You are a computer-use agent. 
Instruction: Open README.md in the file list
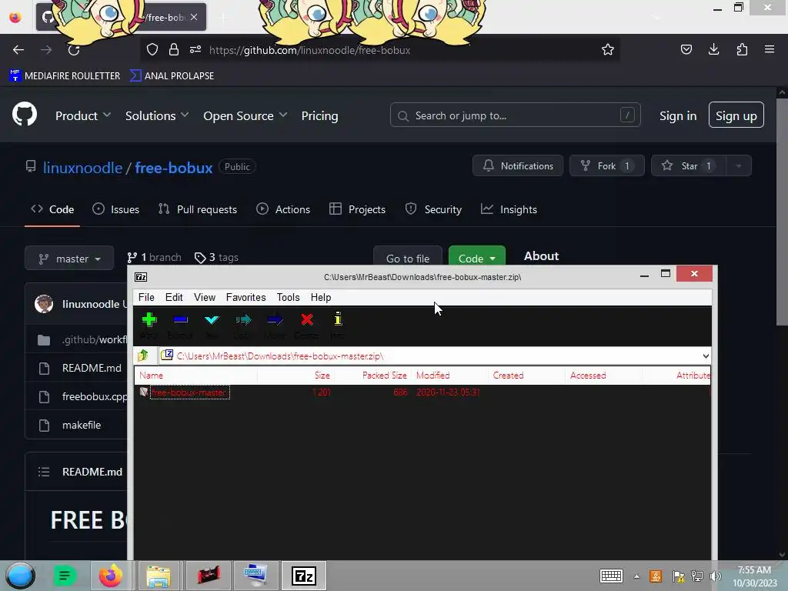tap(92, 368)
